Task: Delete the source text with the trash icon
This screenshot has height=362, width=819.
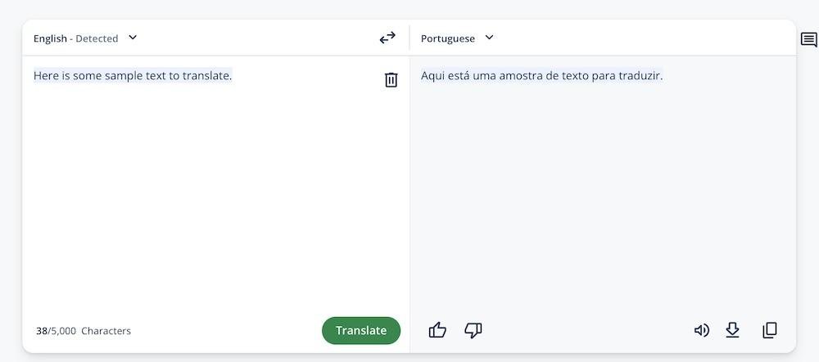Action: click(x=391, y=79)
